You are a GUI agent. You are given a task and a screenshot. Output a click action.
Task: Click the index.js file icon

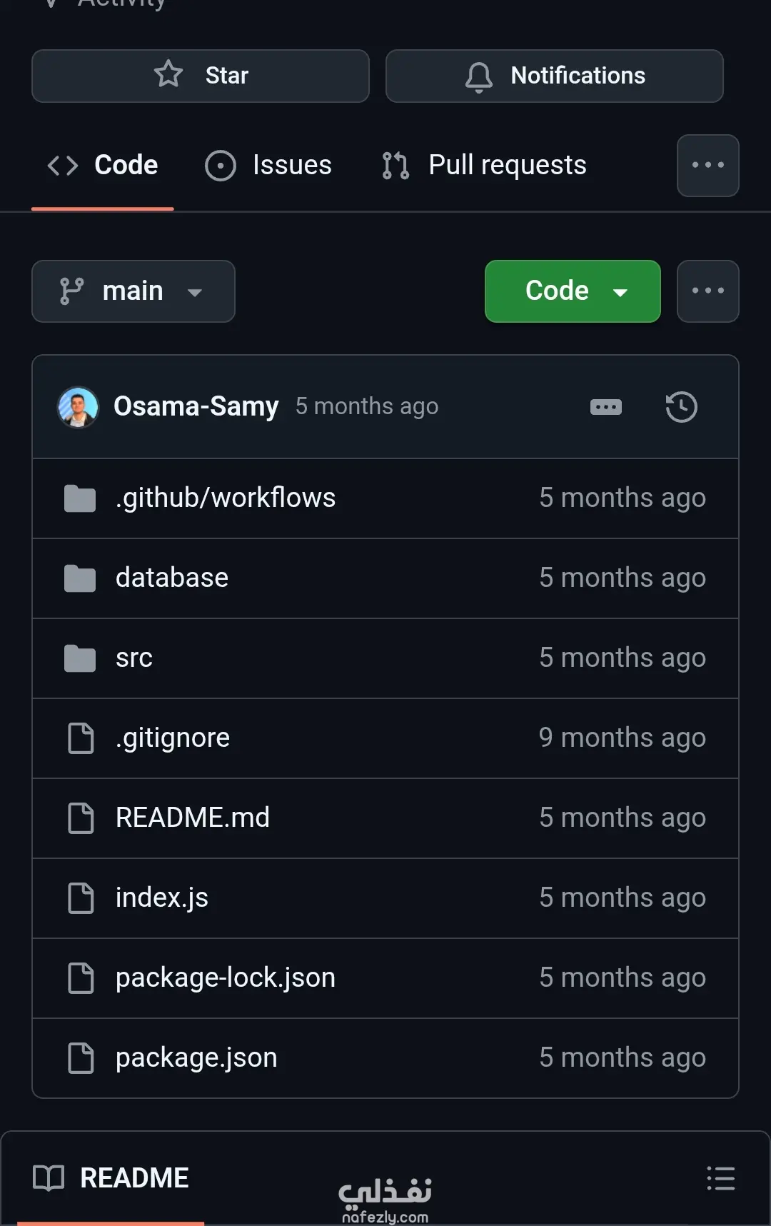pyautogui.click(x=81, y=898)
